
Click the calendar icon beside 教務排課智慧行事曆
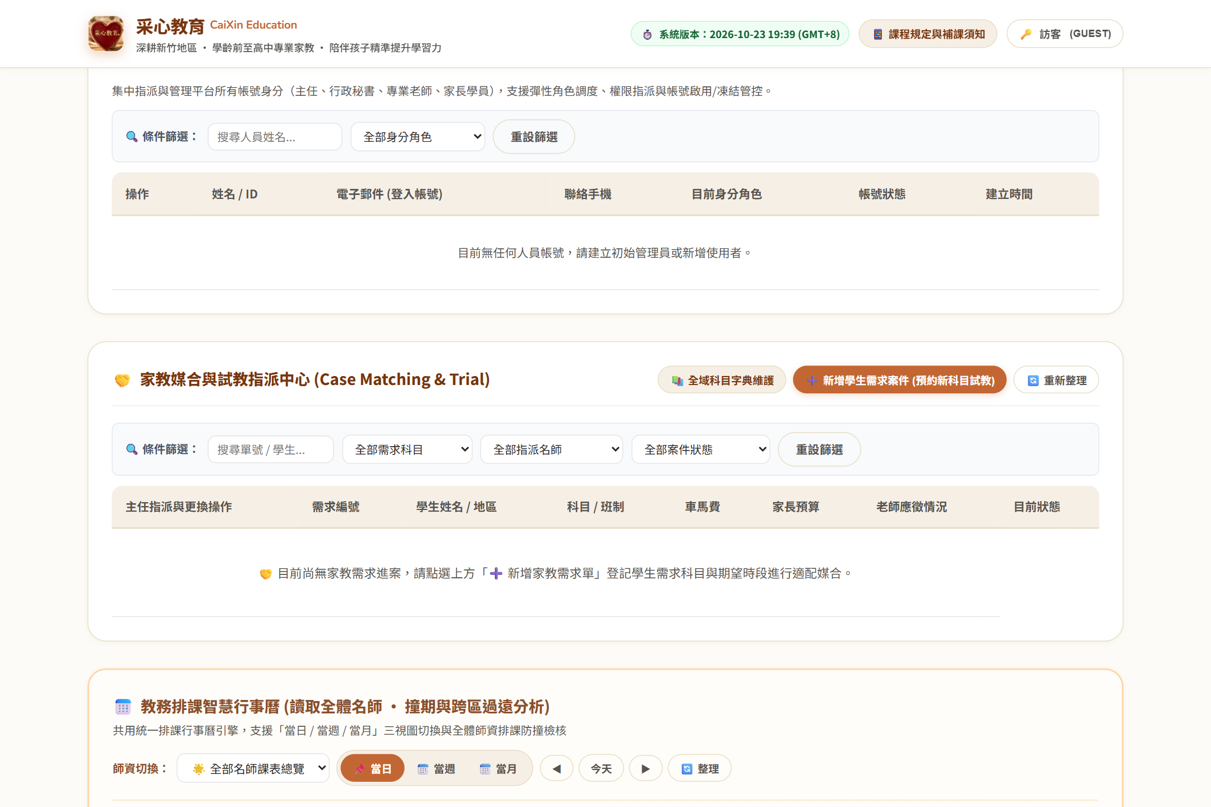(123, 707)
